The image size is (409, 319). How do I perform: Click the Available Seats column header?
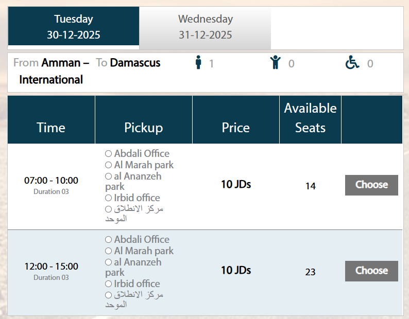coord(310,118)
